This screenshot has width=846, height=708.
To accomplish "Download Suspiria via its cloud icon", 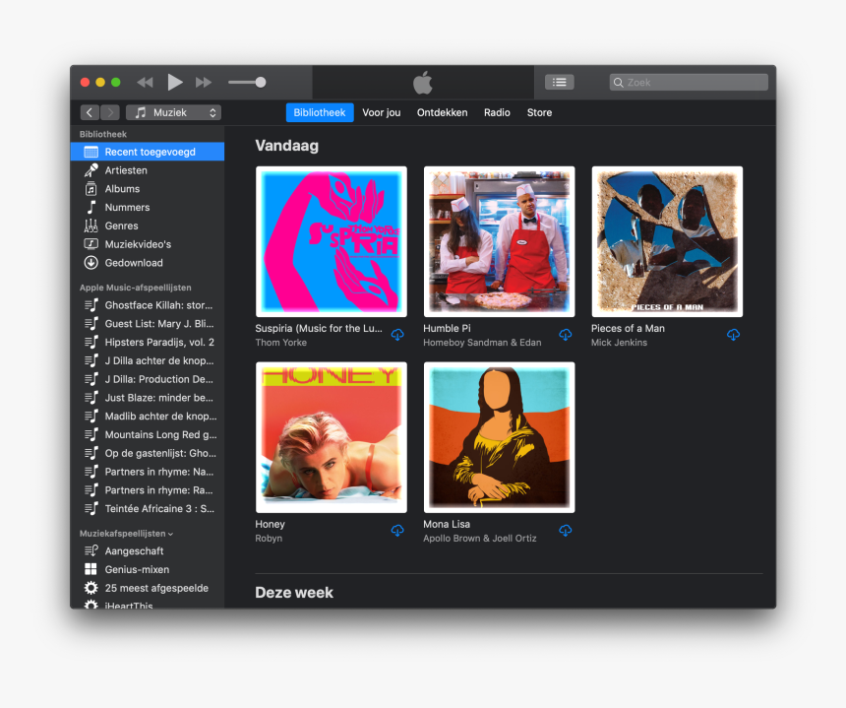I will click(397, 335).
